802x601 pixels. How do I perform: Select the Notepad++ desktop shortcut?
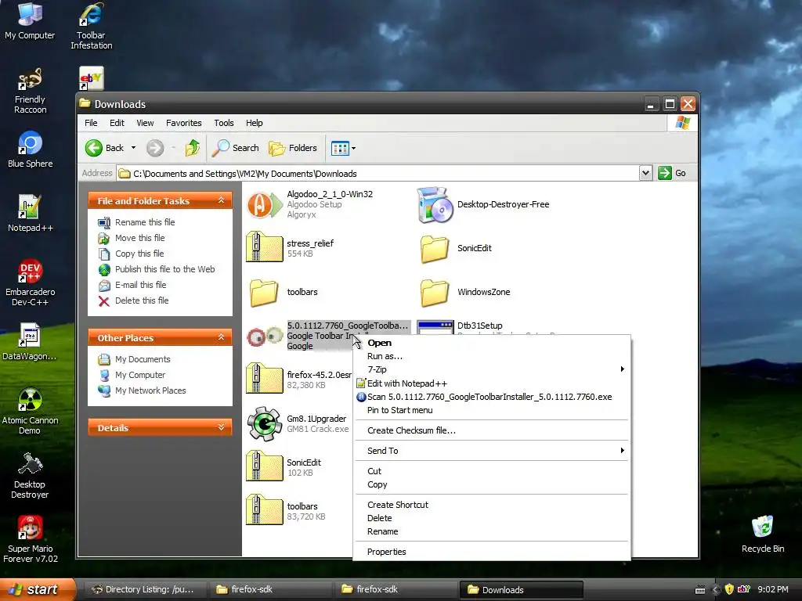pyautogui.click(x=30, y=213)
